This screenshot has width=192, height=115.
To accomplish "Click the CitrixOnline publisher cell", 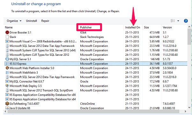I will pyautogui.click(x=87, y=104).
